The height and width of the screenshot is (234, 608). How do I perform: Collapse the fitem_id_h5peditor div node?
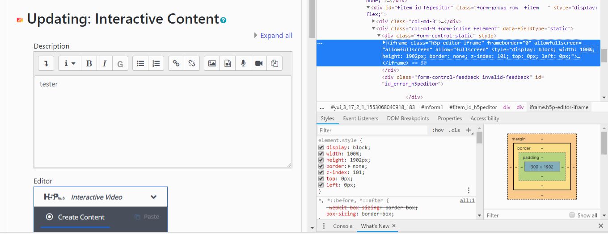coord(368,8)
